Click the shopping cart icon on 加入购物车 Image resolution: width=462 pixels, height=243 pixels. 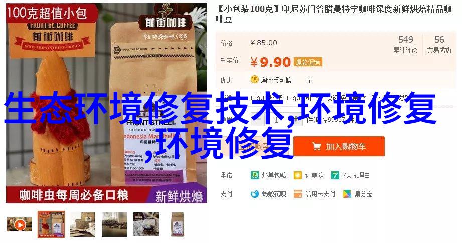click(317, 146)
